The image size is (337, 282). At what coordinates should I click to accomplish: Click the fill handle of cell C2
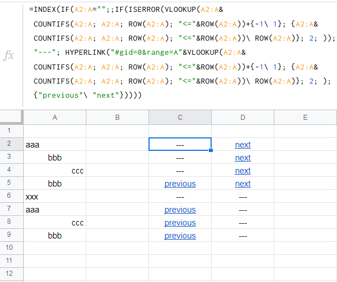[211, 150]
